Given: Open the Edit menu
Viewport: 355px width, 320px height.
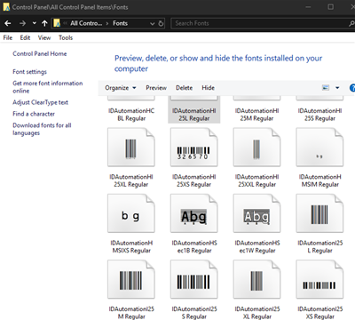Looking at the screenshot, I should (25, 37).
